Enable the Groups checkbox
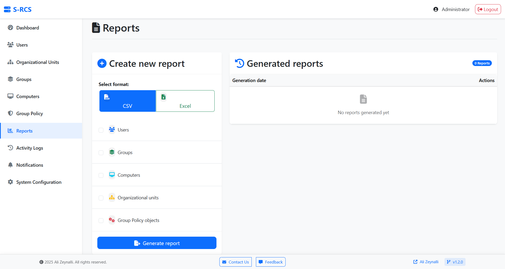The image size is (505, 269). click(101, 153)
